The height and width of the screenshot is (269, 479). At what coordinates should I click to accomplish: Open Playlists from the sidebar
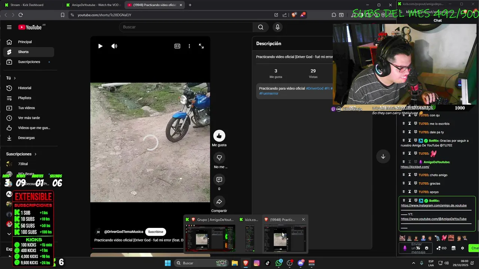pyautogui.click(x=29, y=98)
